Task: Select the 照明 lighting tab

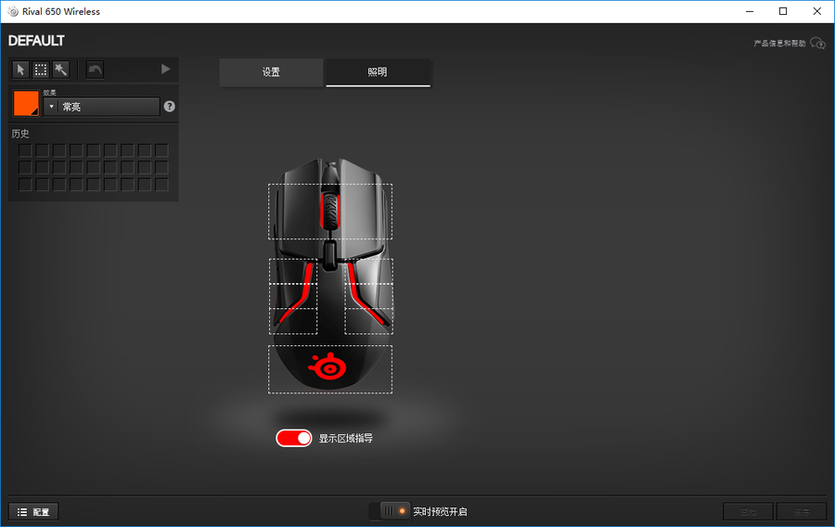Action: pos(378,72)
